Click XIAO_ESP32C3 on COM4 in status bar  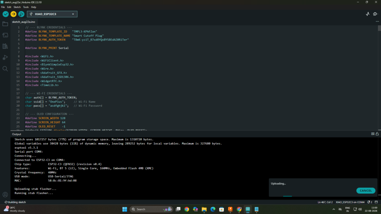(x=350, y=202)
